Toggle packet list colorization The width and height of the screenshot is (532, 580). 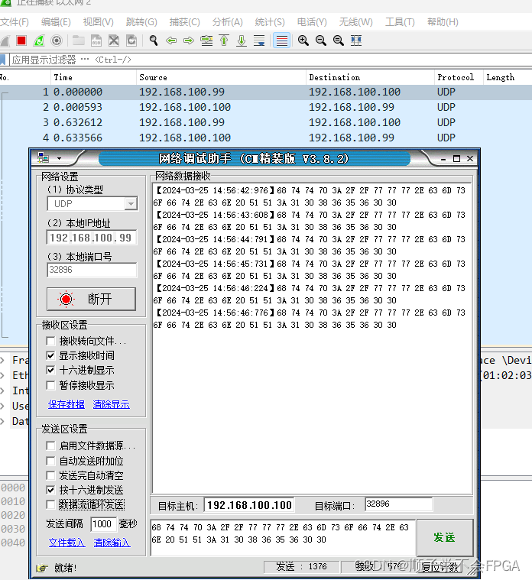281,41
